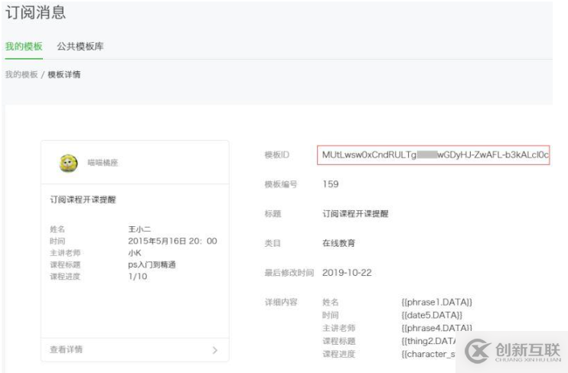Click the {{phrase4.DATA}} field value
Viewport: 568px width, 373px height.
pos(436,328)
